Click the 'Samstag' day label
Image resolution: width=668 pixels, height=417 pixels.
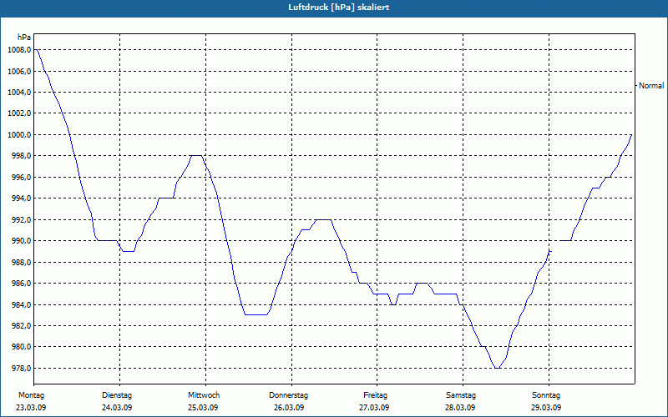pyautogui.click(x=461, y=395)
